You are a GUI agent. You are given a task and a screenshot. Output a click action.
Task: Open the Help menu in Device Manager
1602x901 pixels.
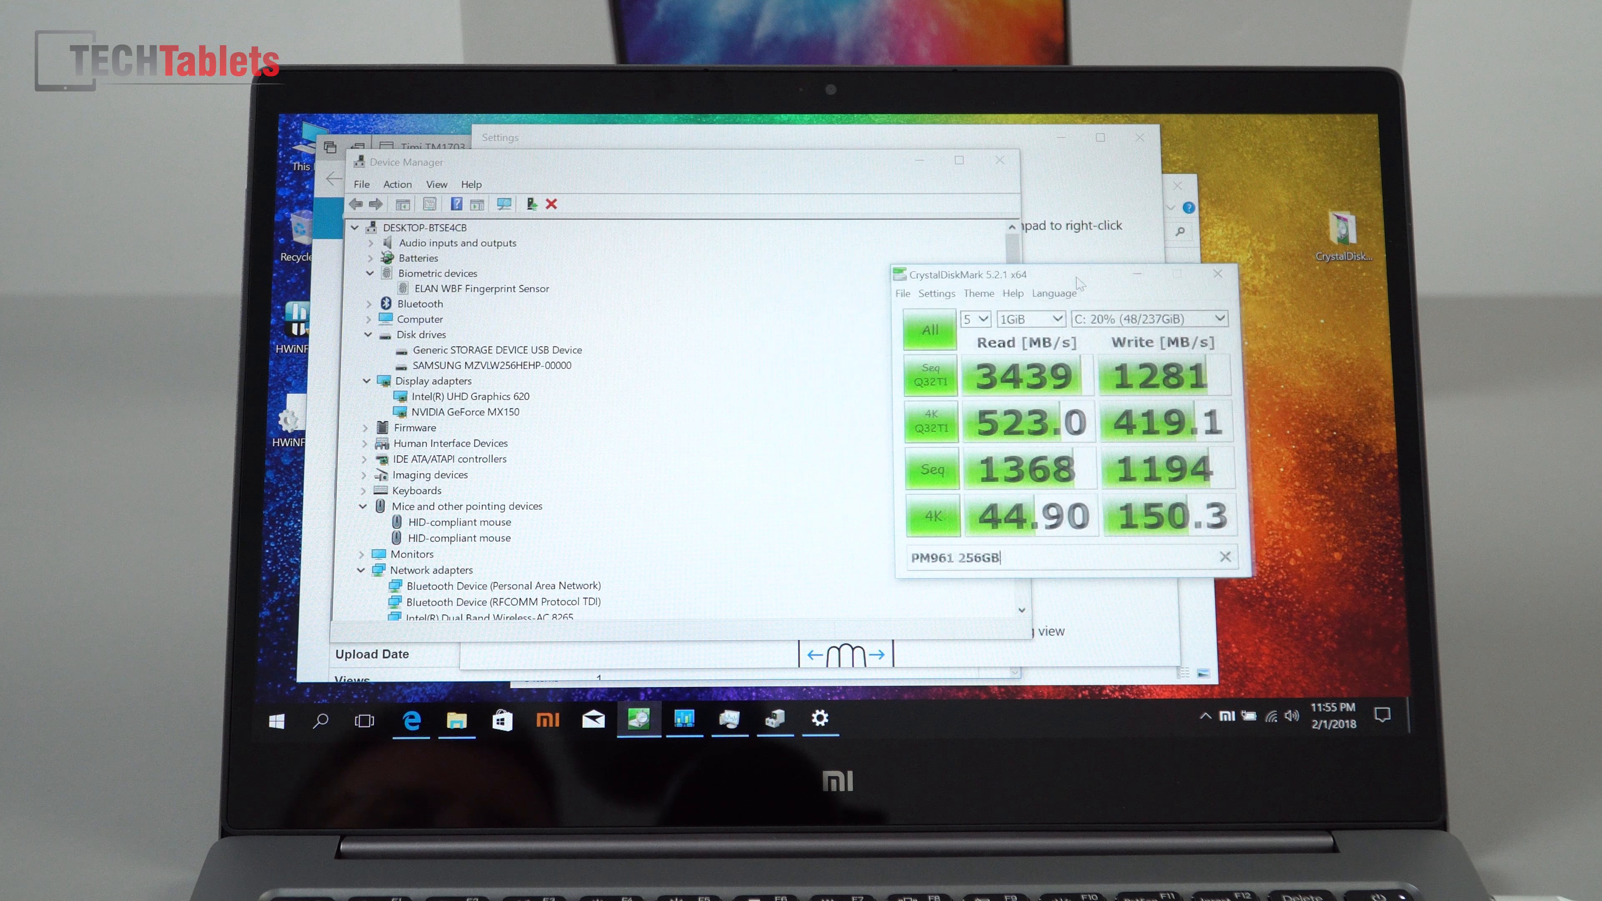pos(471,184)
